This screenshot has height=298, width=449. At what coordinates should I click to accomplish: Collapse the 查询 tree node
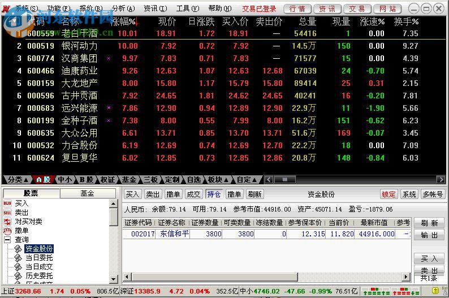pos(7,240)
